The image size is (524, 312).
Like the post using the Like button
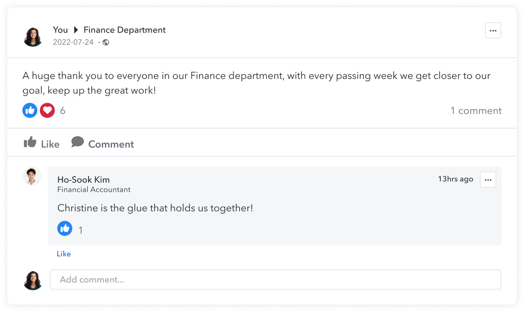[42, 144]
